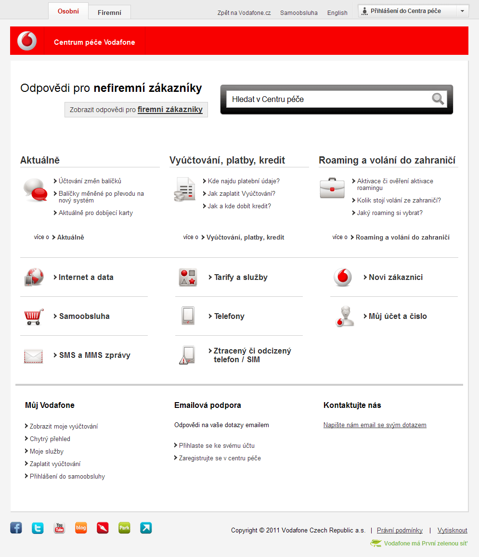Viewport: 479px width, 557px height.
Task: Click více o Vyúčtování, platby, kredit
Action: point(245,237)
